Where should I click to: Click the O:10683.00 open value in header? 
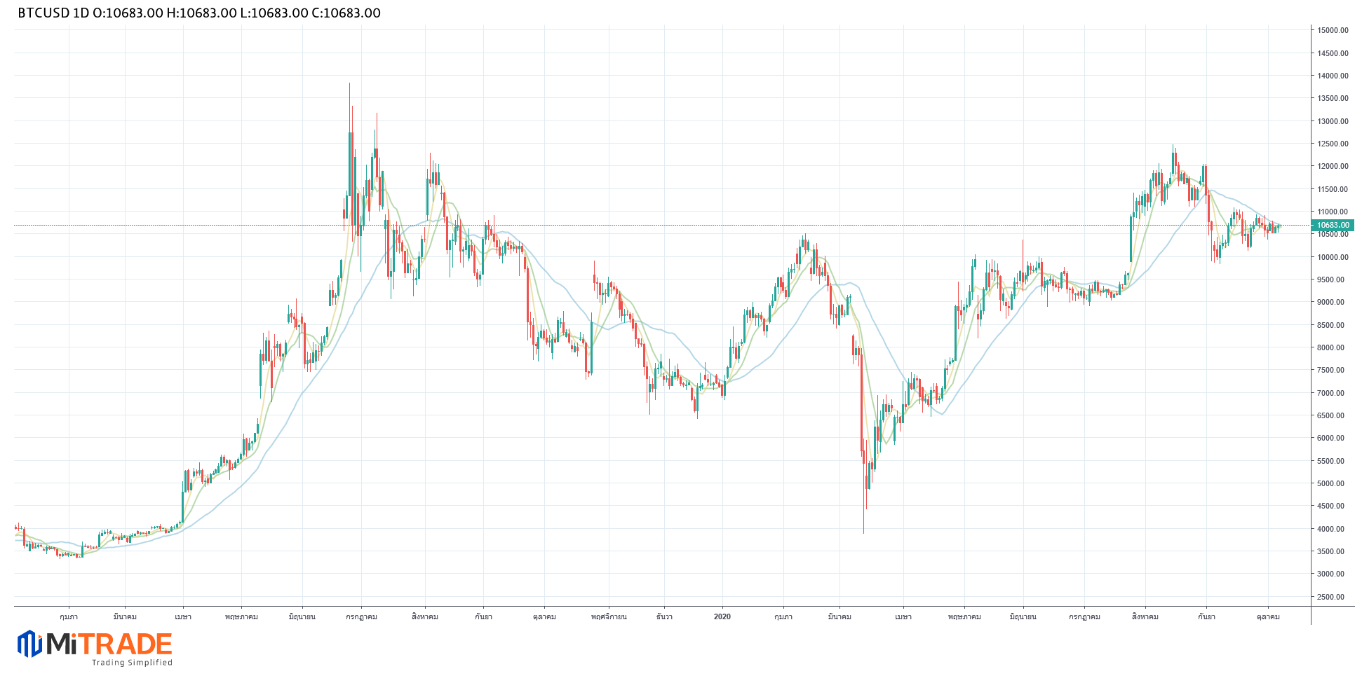point(128,13)
